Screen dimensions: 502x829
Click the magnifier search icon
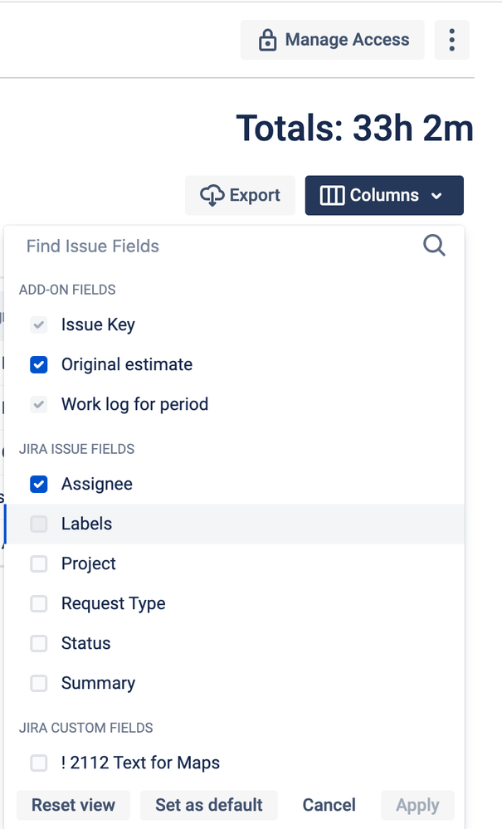tap(434, 246)
